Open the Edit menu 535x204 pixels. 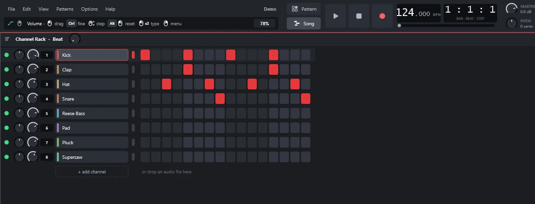coord(27,9)
